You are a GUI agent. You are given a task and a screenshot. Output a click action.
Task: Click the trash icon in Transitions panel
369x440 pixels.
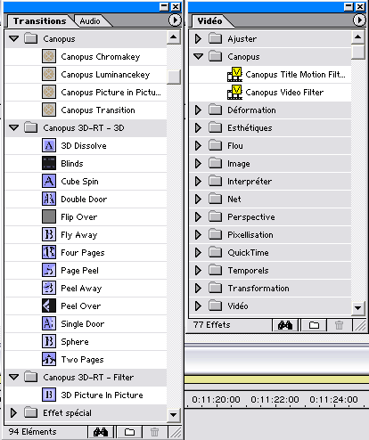[154, 432]
